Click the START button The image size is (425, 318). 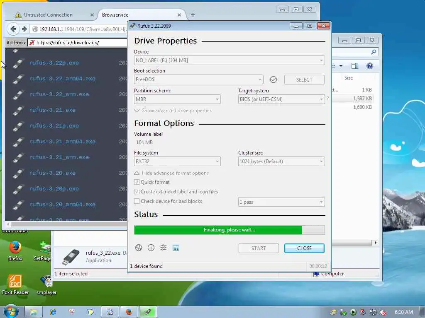pos(259,248)
